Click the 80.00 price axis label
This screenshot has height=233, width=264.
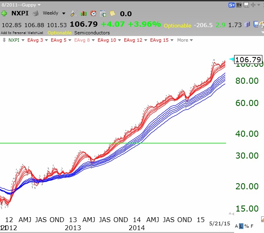pyautogui.click(x=247, y=81)
